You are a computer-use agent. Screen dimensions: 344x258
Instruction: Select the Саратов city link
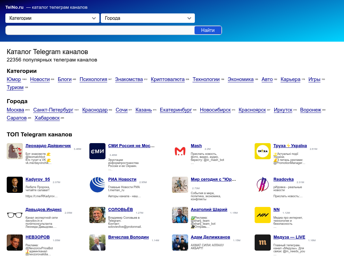tap(17, 118)
